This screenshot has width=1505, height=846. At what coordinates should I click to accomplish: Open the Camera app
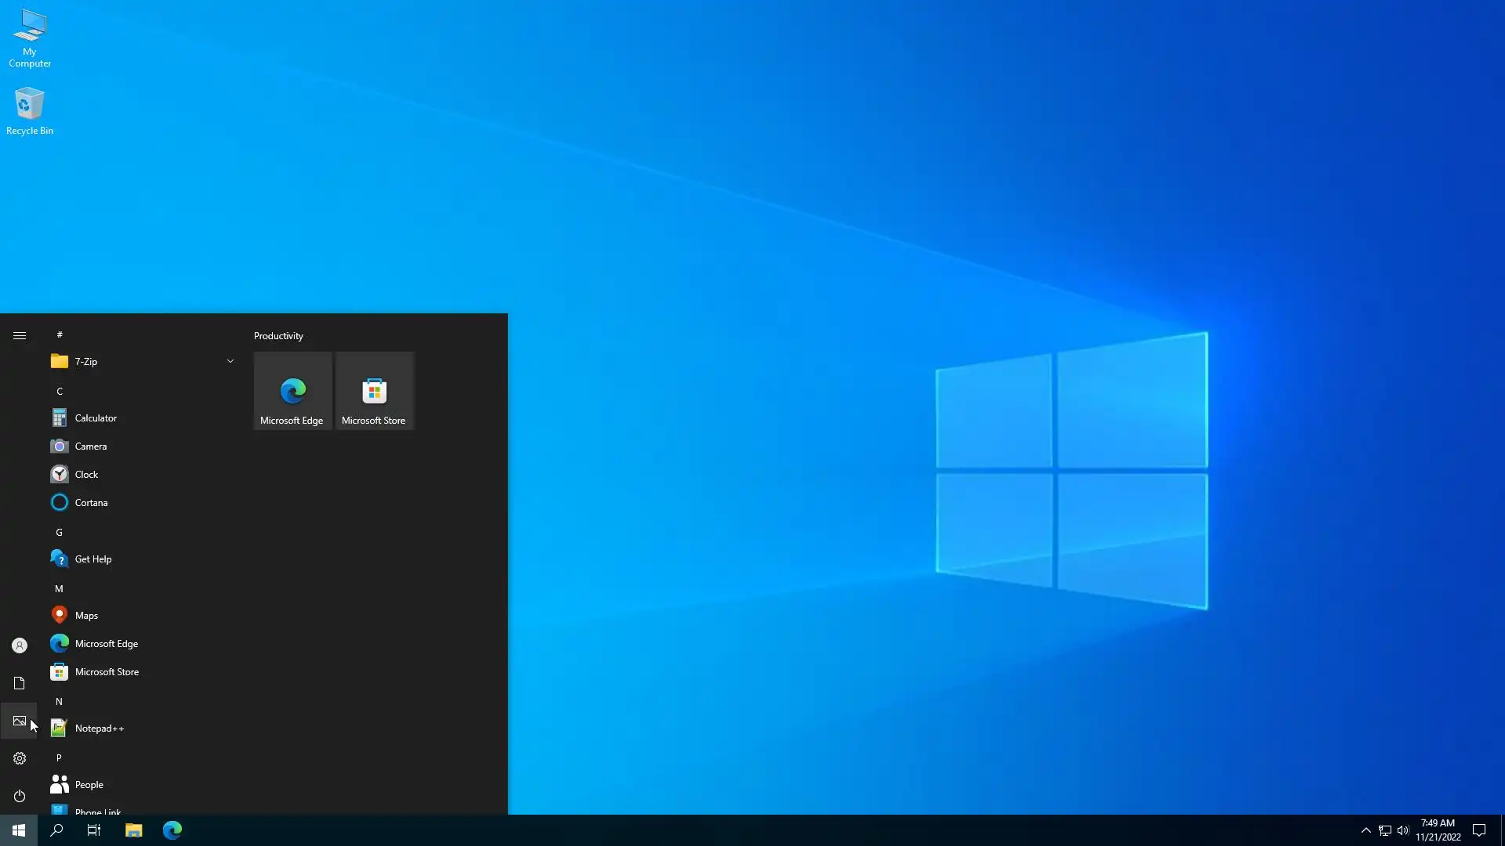click(91, 446)
